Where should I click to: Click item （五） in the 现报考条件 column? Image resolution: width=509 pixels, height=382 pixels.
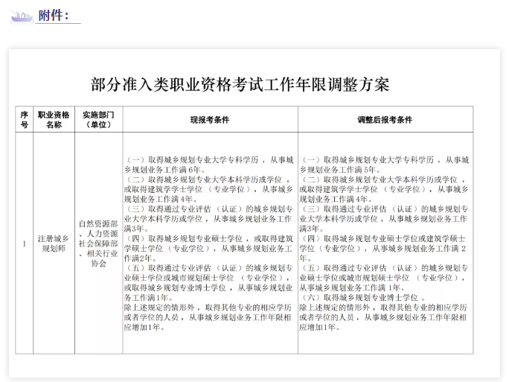tap(209, 281)
